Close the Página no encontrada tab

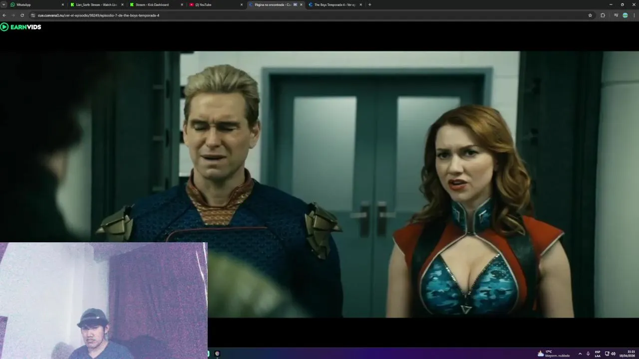tap(301, 4)
